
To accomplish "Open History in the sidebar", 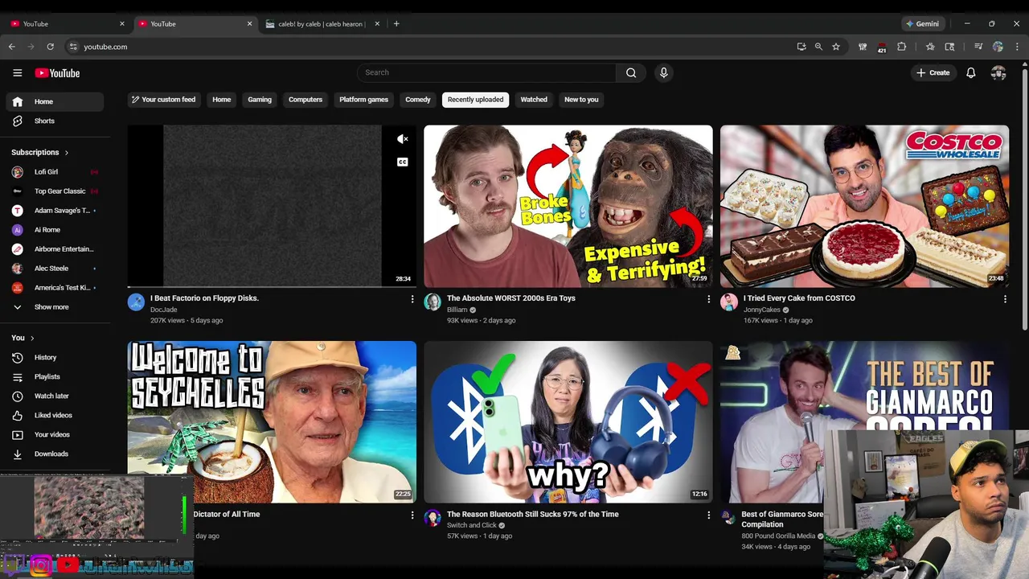I will pyautogui.click(x=55, y=357).
